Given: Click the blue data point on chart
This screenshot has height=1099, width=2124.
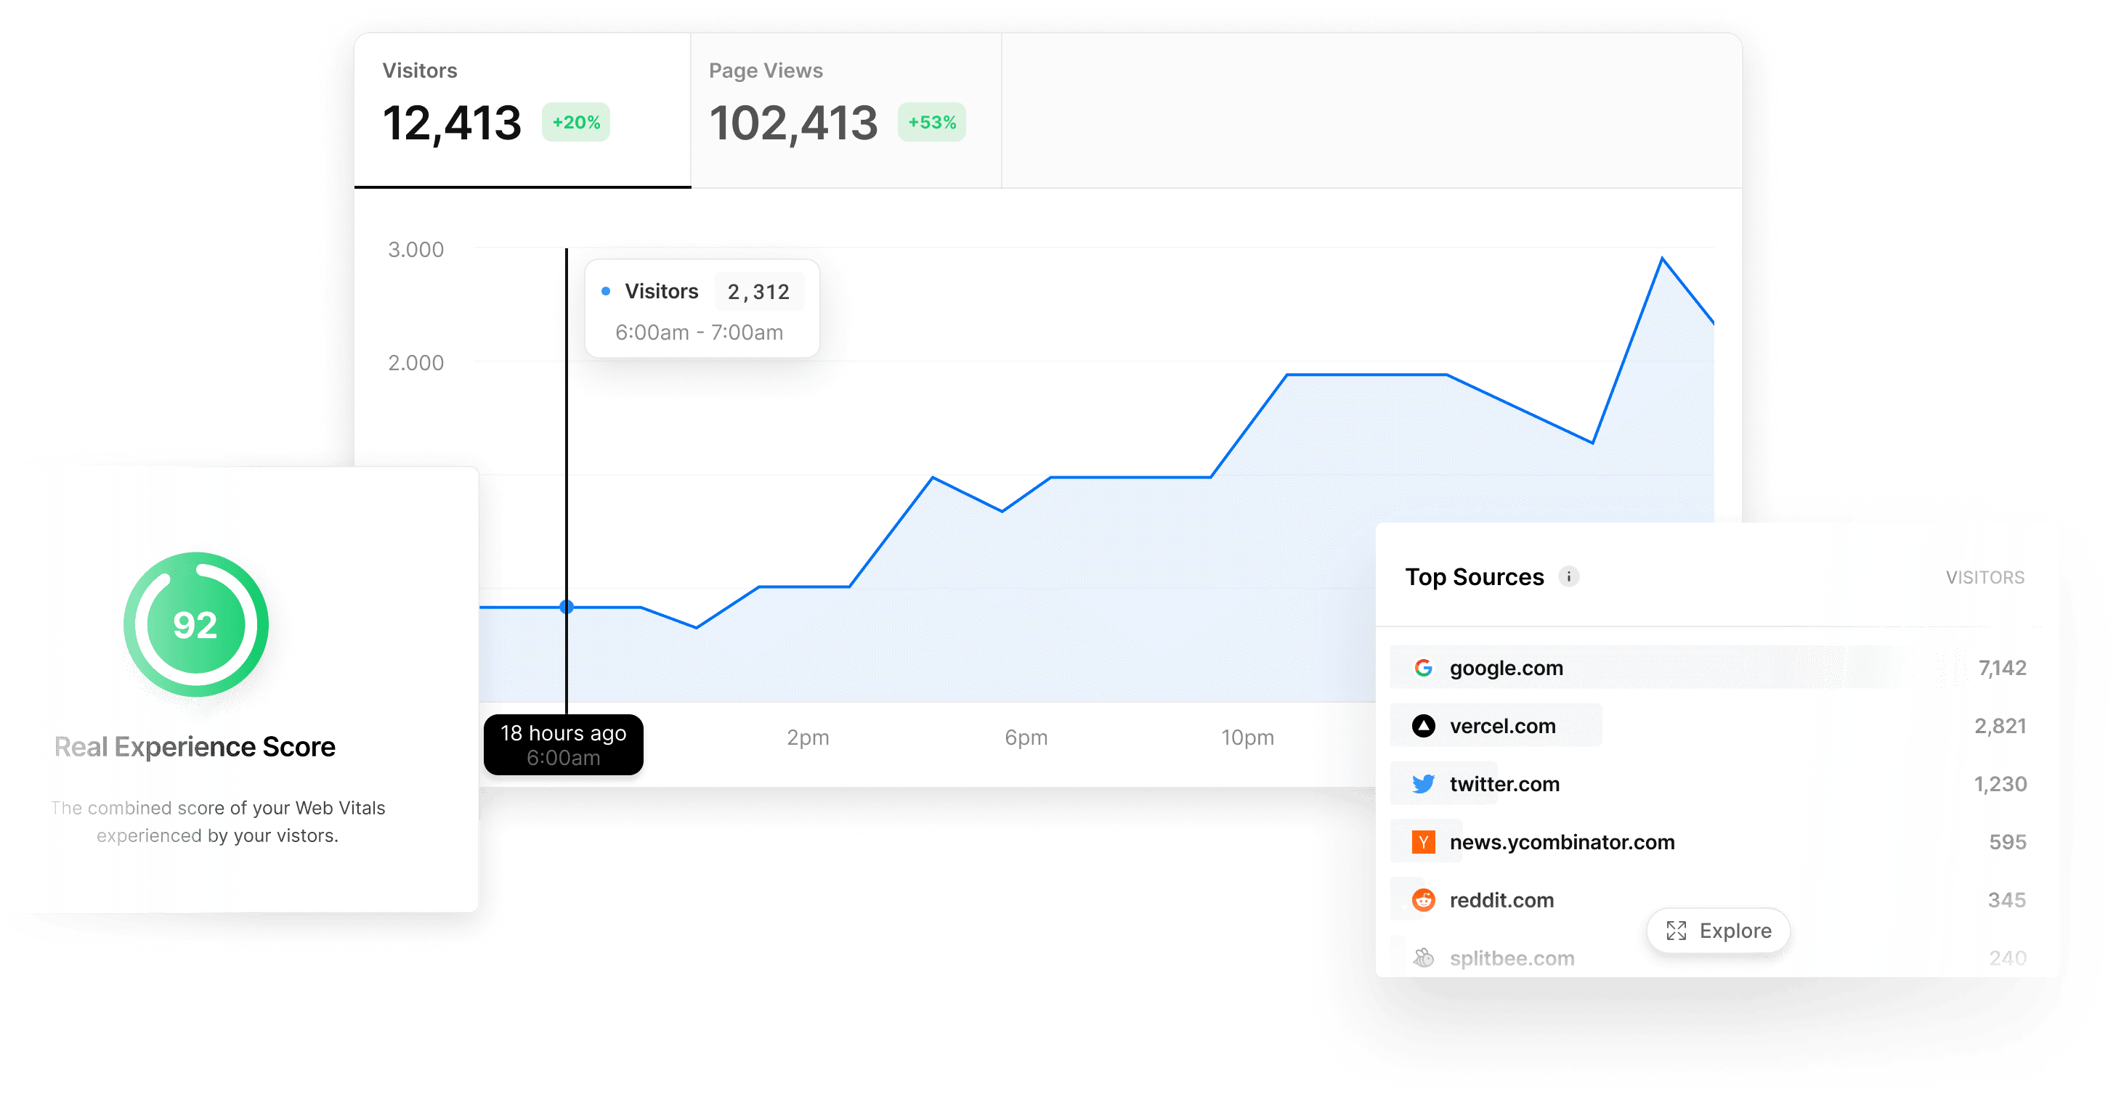Looking at the screenshot, I should [x=567, y=607].
